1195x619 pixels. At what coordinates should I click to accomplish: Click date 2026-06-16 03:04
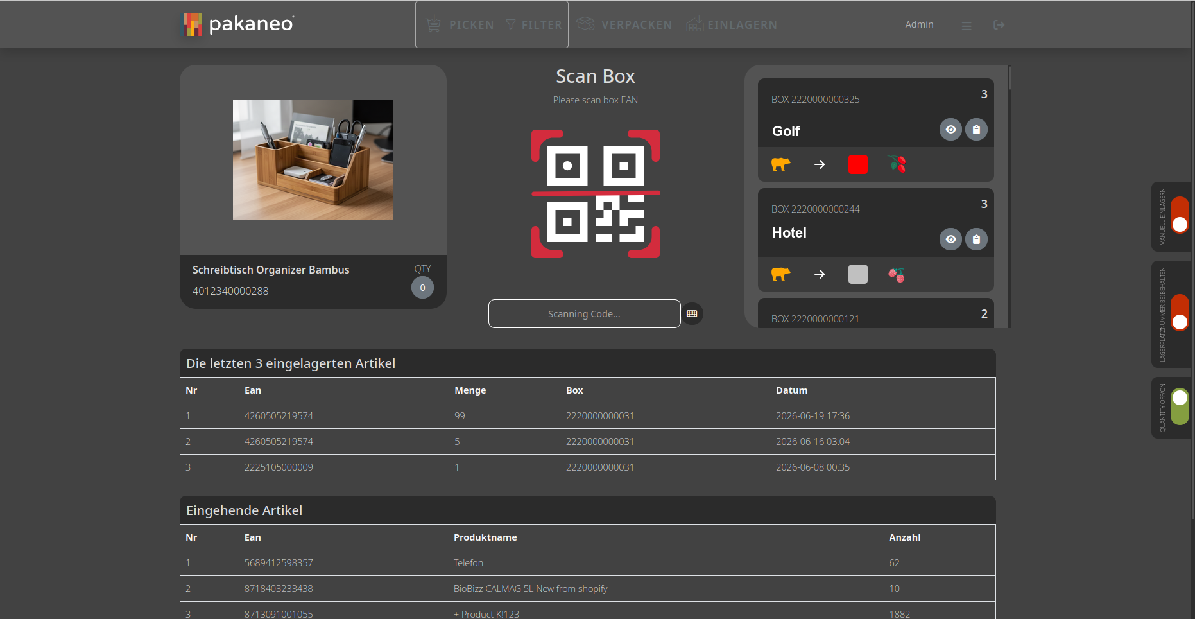coord(812,442)
